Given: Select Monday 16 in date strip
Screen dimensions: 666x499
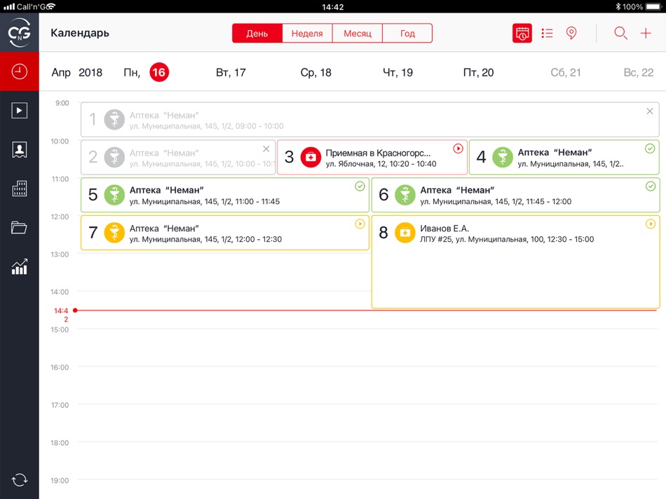Looking at the screenshot, I should 159,72.
